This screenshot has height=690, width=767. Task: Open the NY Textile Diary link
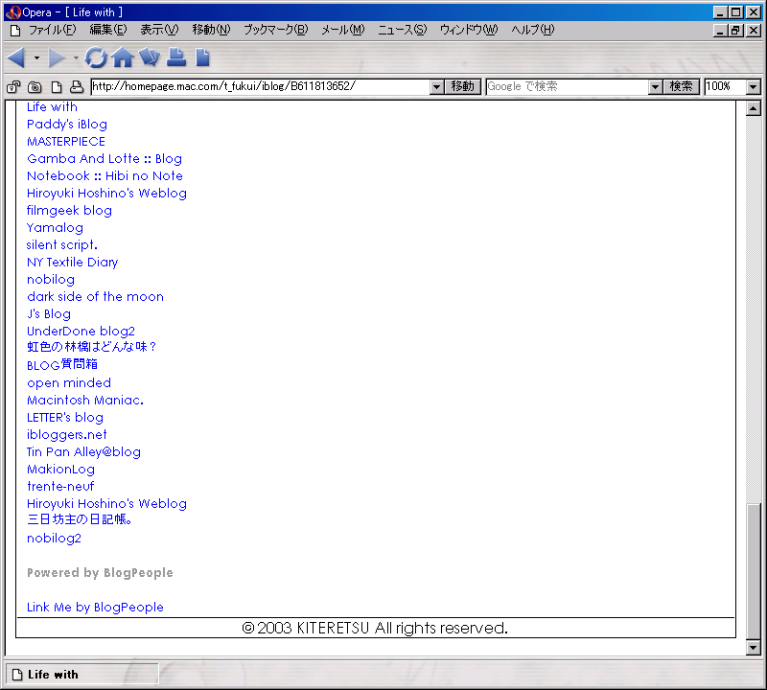click(73, 263)
